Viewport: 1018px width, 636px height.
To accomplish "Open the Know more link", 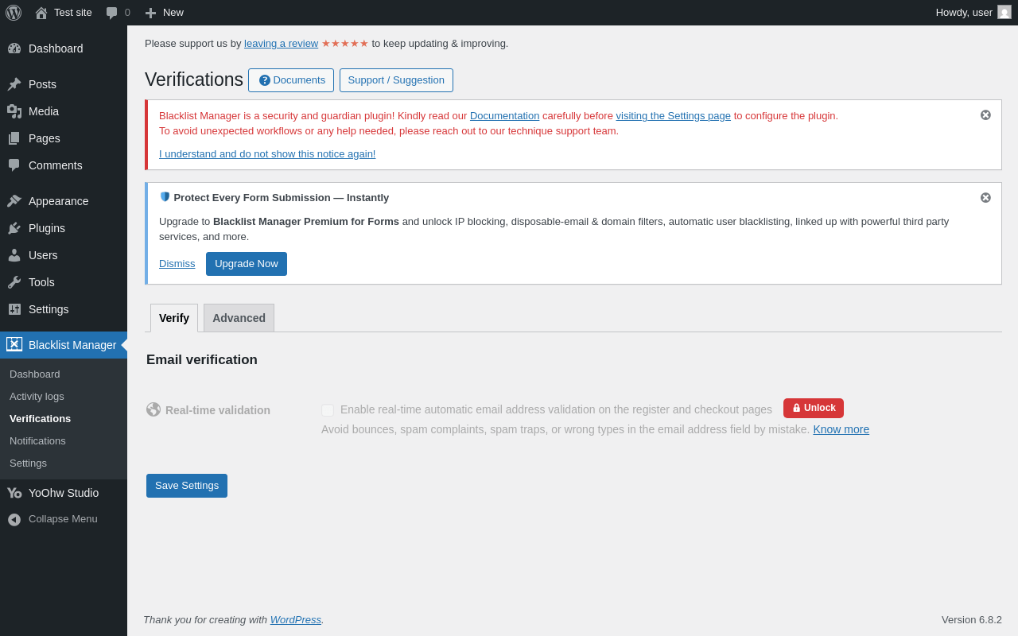I will (841, 429).
